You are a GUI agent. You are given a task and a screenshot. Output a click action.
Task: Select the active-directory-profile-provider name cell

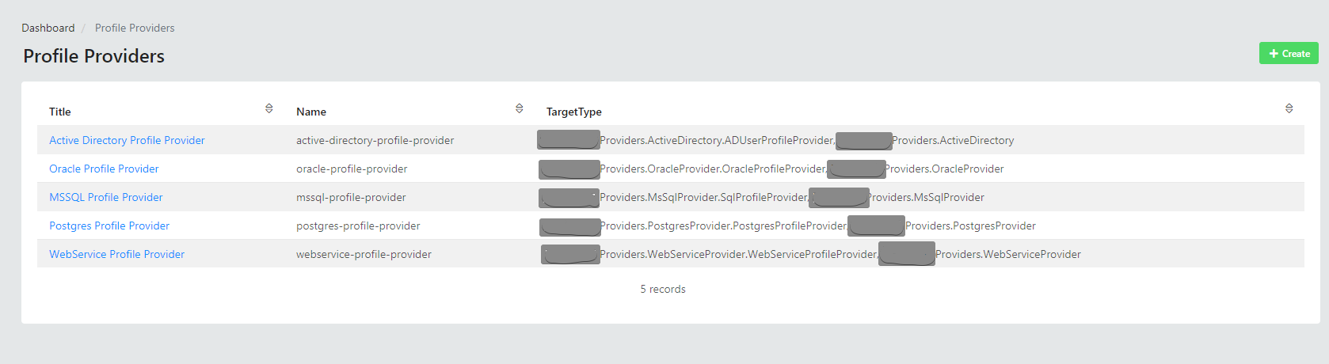tap(375, 140)
